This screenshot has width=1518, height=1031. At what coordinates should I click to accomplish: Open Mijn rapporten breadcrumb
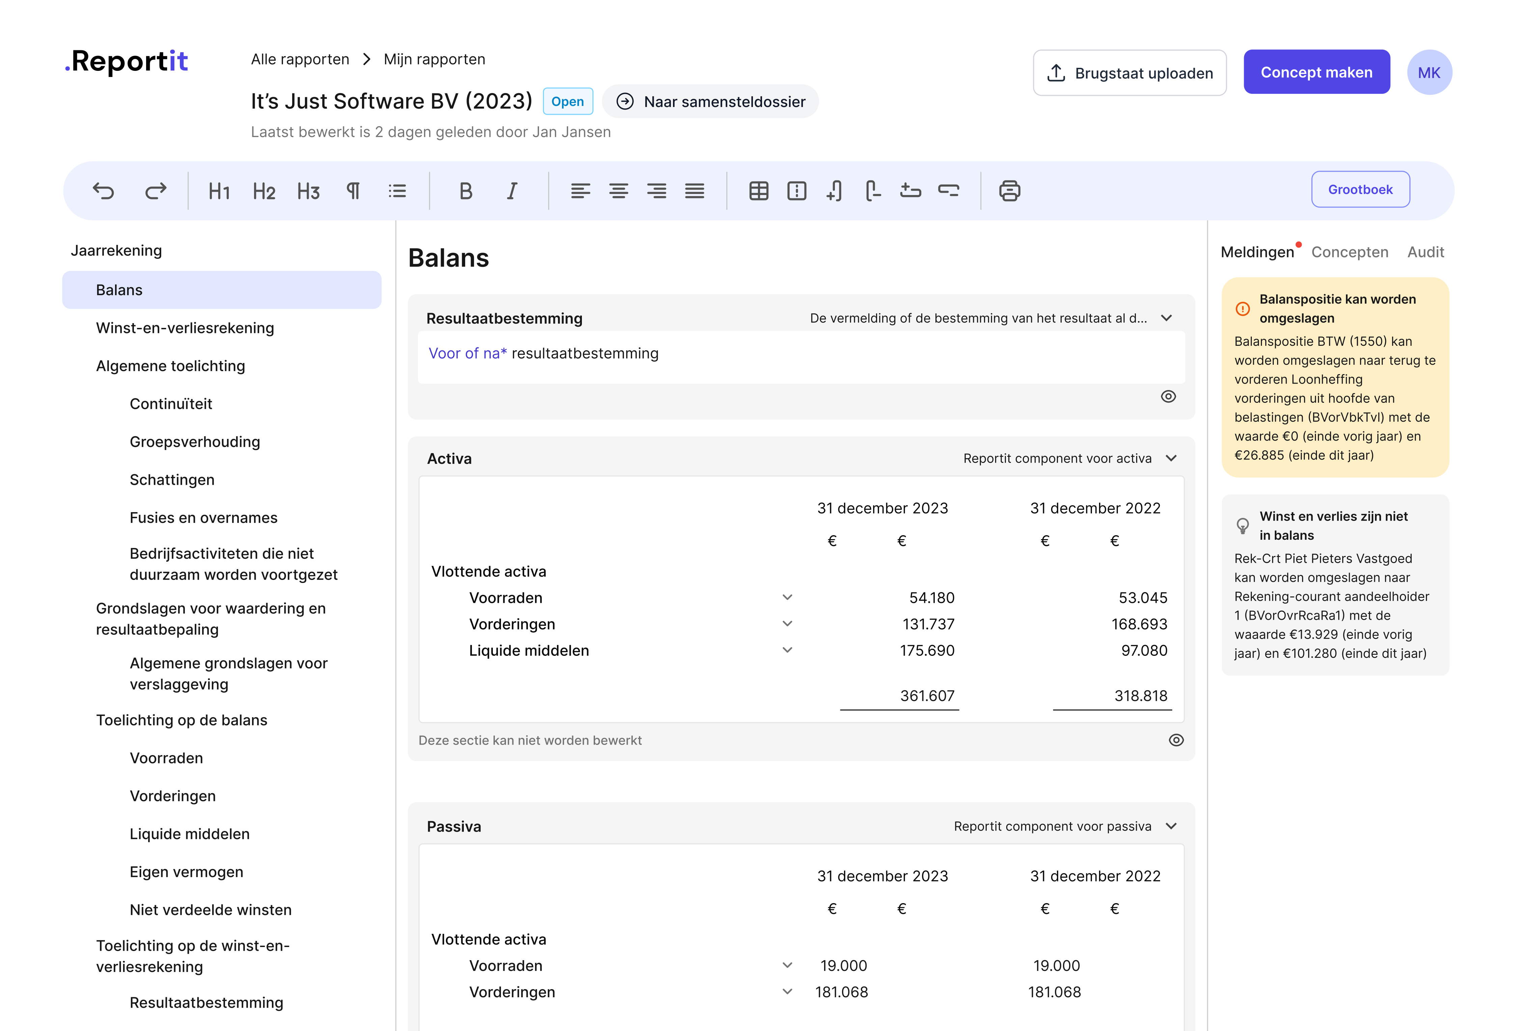pyautogui.click(x=434, y=59)
